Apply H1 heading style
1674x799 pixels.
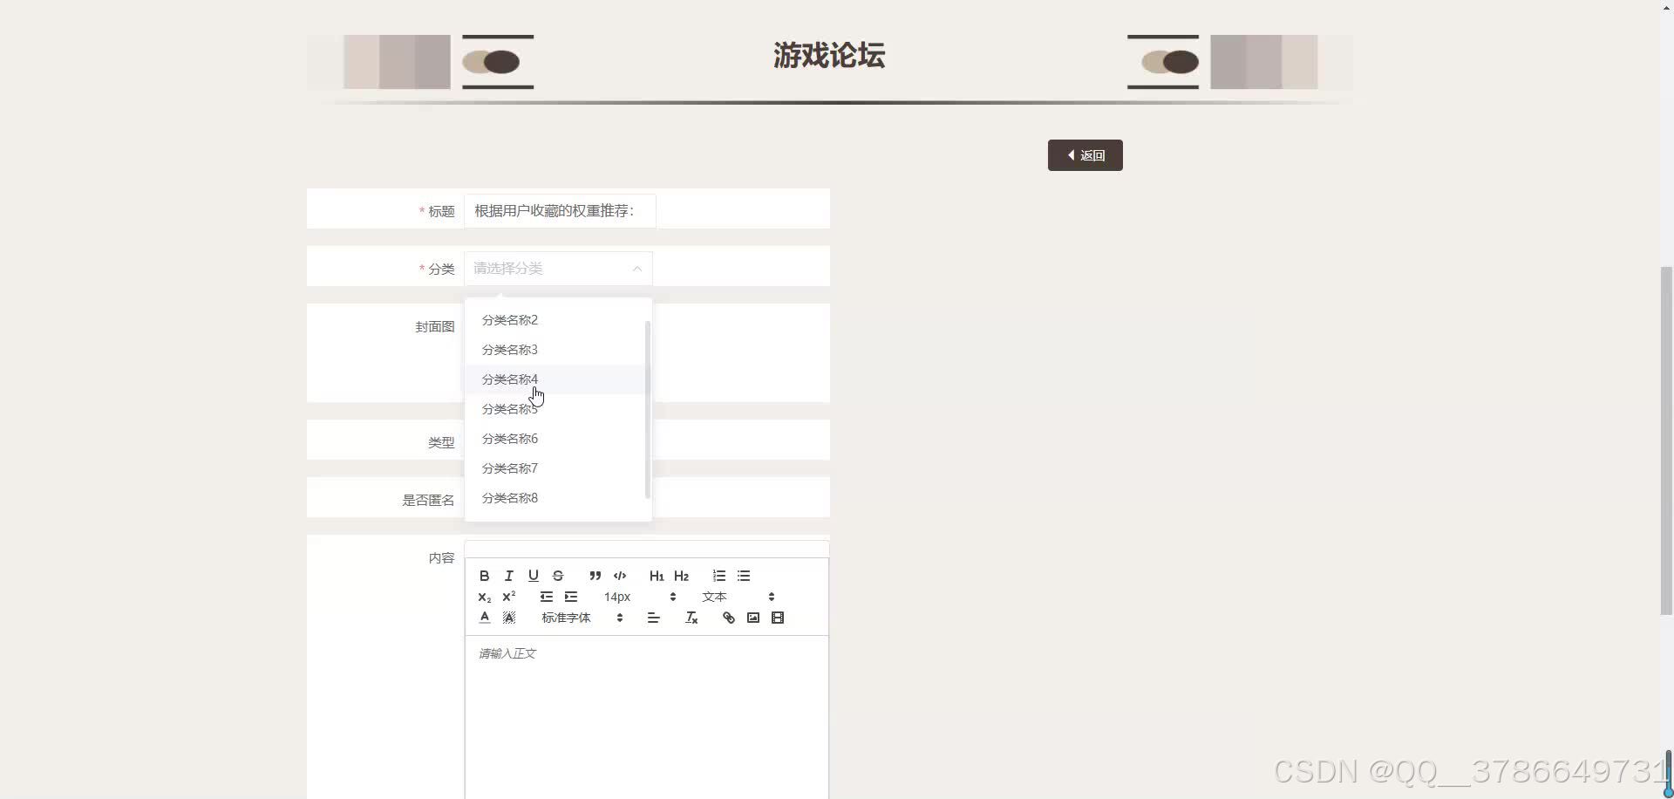(655, 576)
